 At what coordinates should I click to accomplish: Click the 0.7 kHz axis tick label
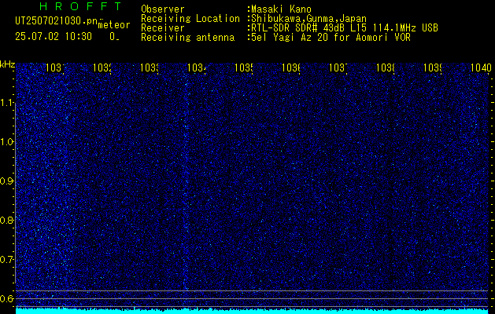click(7, 259)
